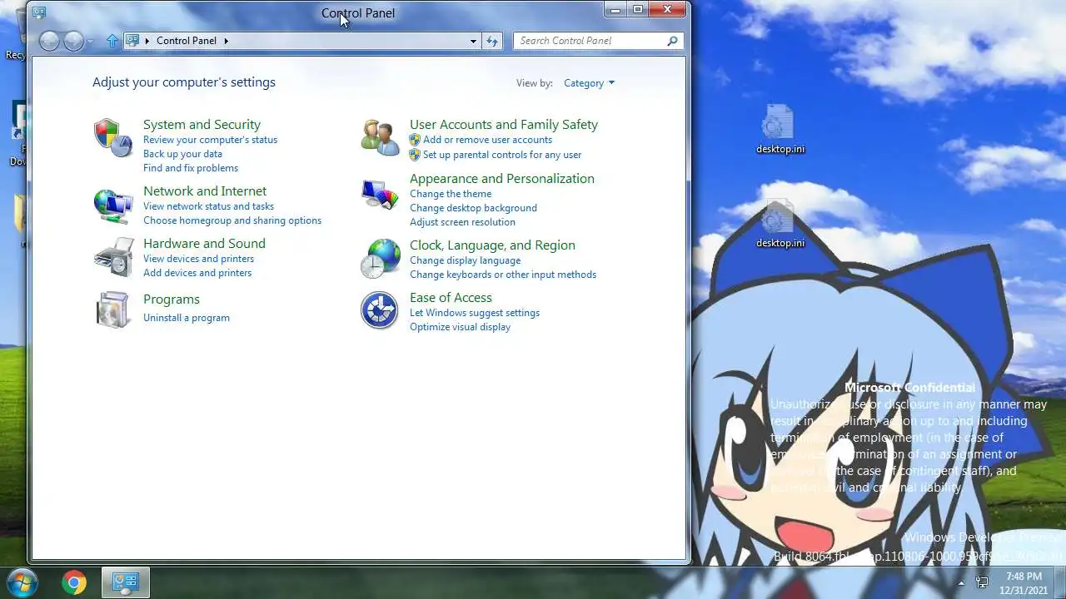Click in the Search Control Panel field
Image resolution: width=1066 pixels, height=599 pixels.
(x=598, y=40)
